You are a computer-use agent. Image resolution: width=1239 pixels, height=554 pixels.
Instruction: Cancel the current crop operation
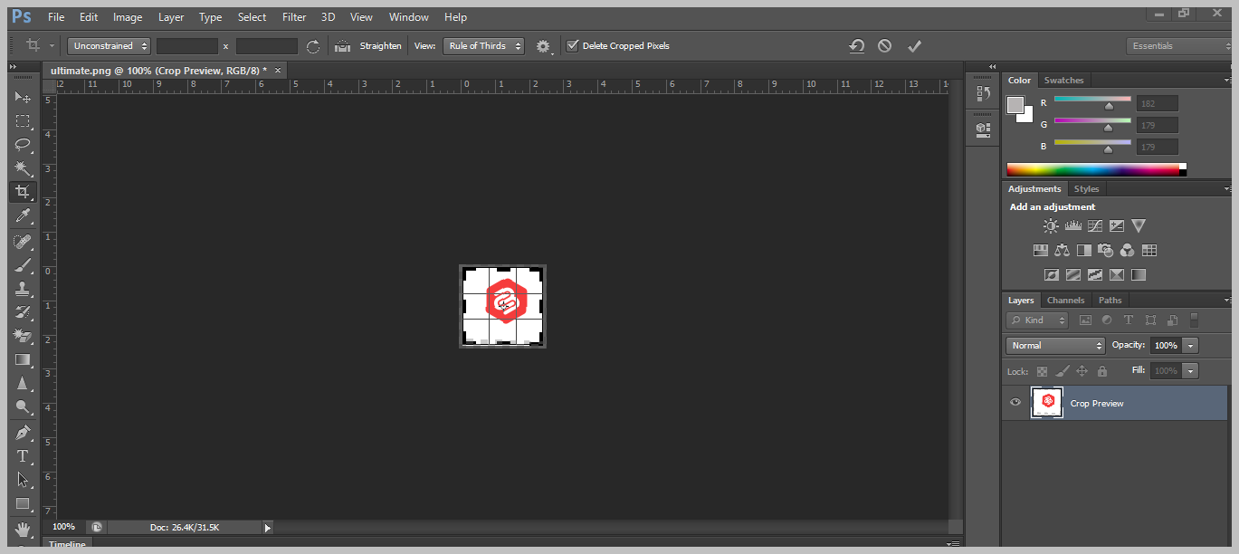(885, 46)
